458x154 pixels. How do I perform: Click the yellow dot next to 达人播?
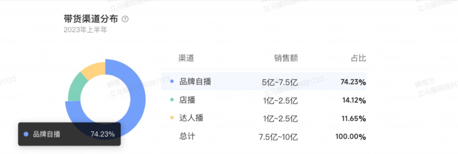(x=172, y=118)
